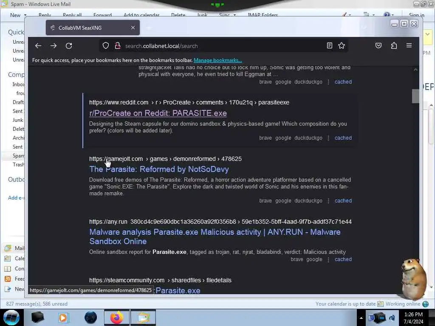Toggle reader view icon in address bar

pyautogui.click(x=329, y=46)
